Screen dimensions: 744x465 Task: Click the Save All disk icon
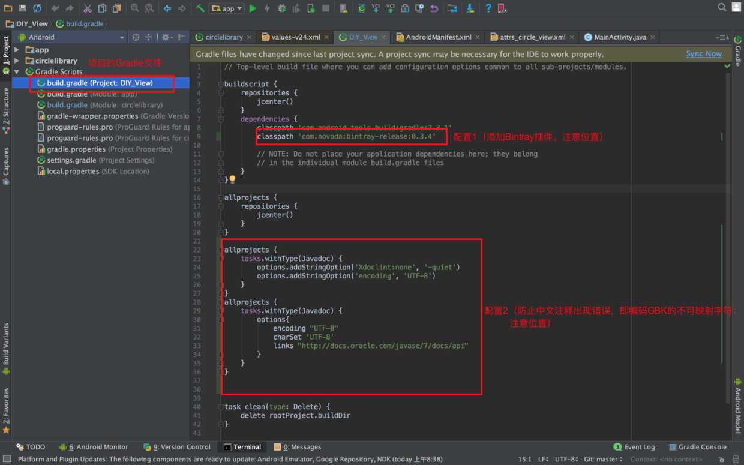22,8
